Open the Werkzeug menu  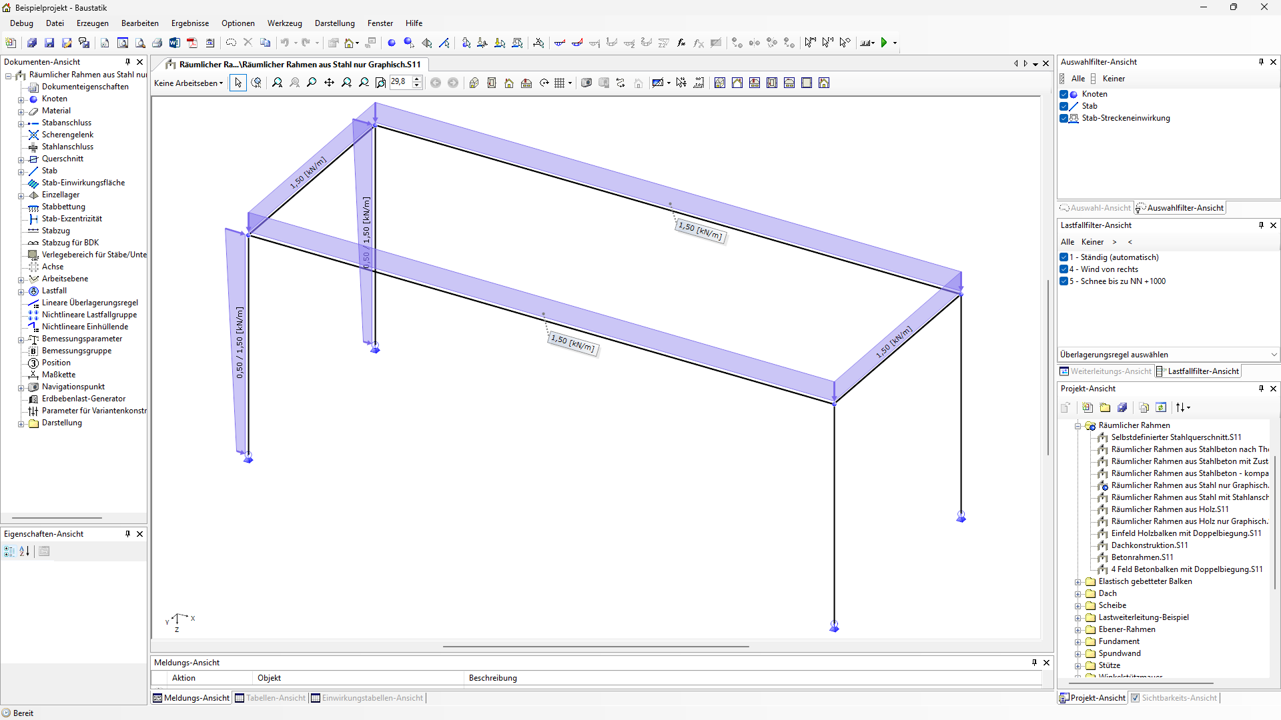click(285, 23)
